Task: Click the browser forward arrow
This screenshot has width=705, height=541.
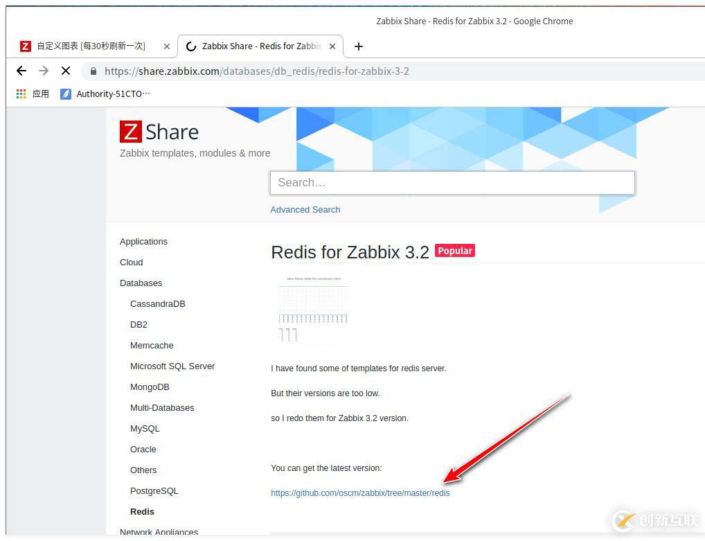Action: click(x=44, y=71)
